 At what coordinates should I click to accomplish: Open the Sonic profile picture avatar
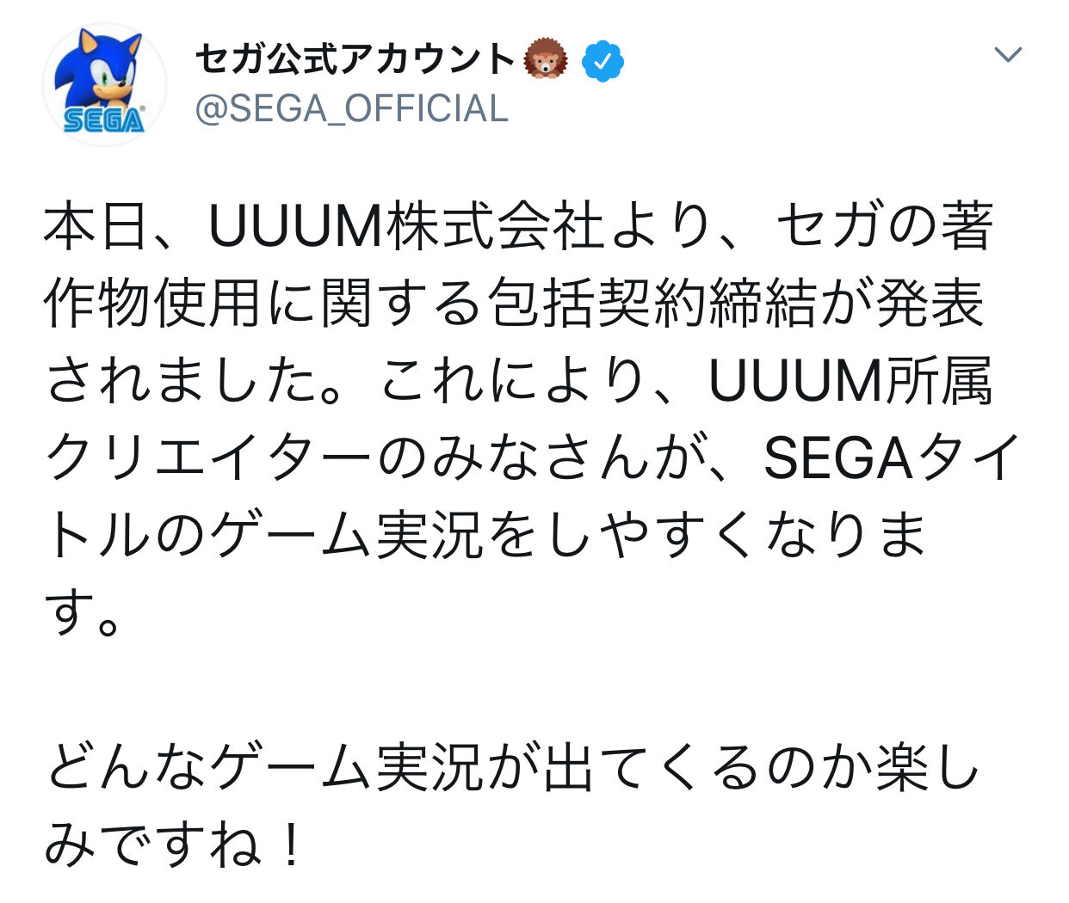tap(104, 84)
